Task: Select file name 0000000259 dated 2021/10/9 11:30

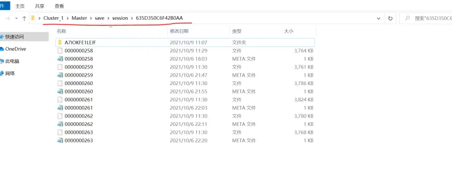Action: click(x=79, y=67)
